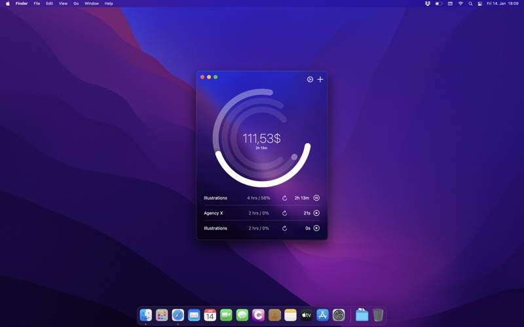The height and width of the screenshot is (327, 524).
Task: Reset the Illustrations 4 hrs / 56% timer
Action: click(284, 198)
